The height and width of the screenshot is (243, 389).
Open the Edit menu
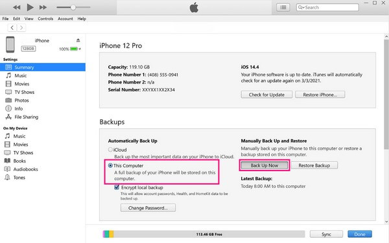click(17, 19)
